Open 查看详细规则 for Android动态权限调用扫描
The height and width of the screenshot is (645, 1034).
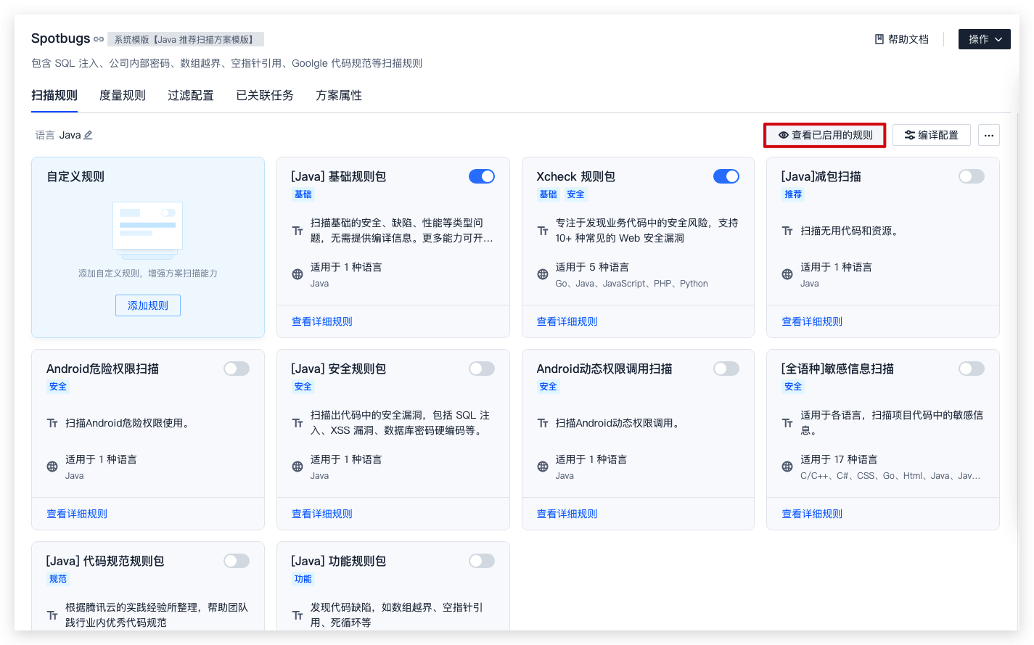coord(567,514)
